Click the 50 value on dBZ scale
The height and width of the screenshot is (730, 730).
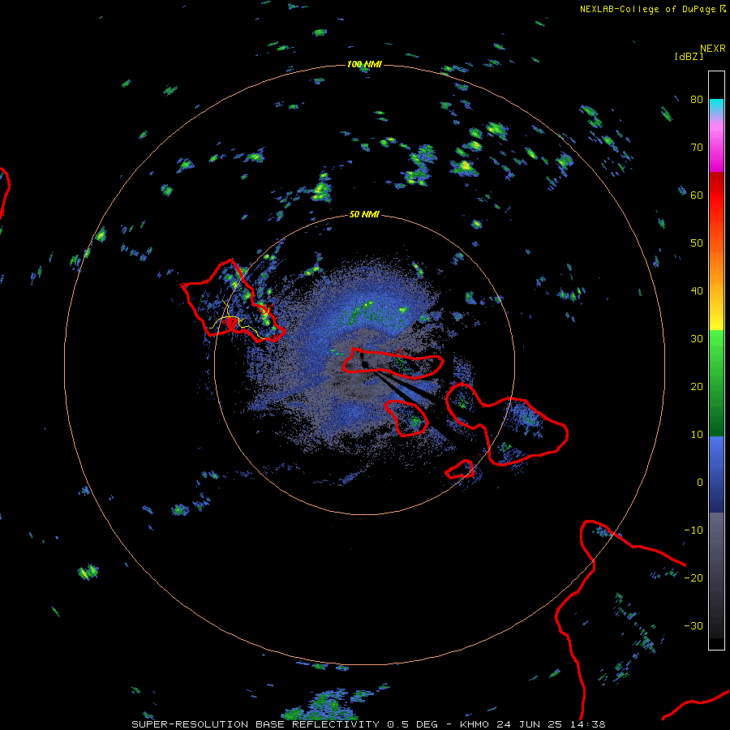click(697, 243)
